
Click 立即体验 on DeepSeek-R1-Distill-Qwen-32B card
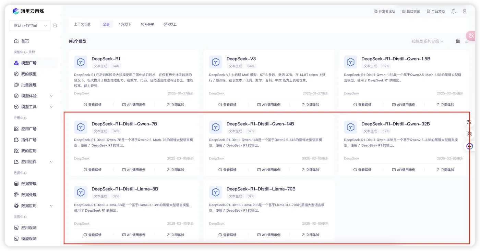(x=445, y=170)
